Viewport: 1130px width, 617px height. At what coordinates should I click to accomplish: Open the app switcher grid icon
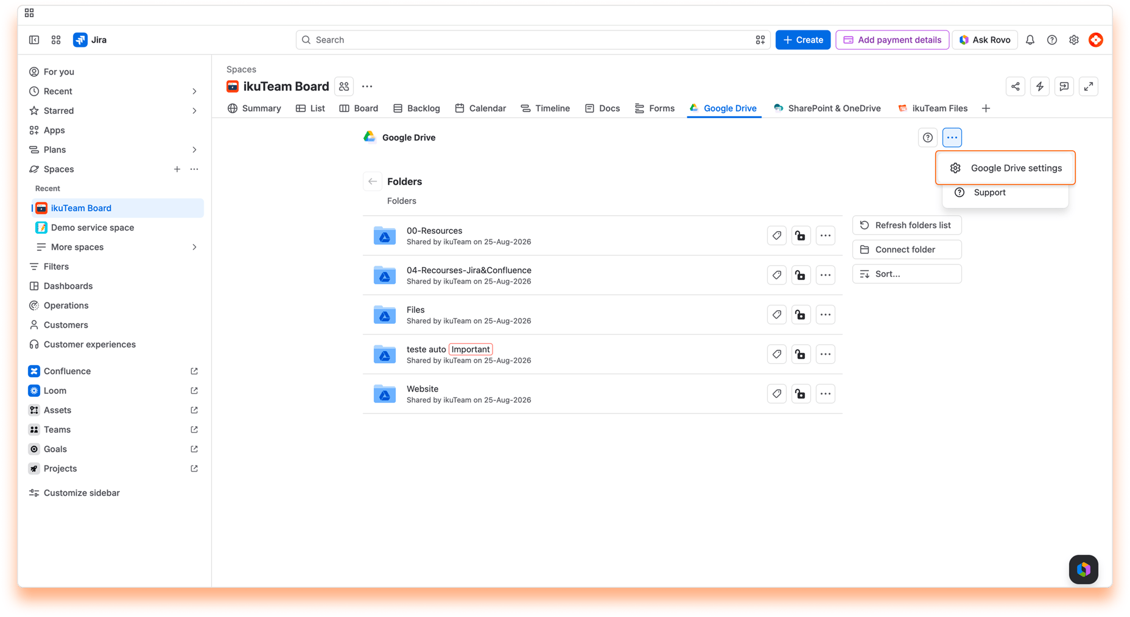[56, 40]
